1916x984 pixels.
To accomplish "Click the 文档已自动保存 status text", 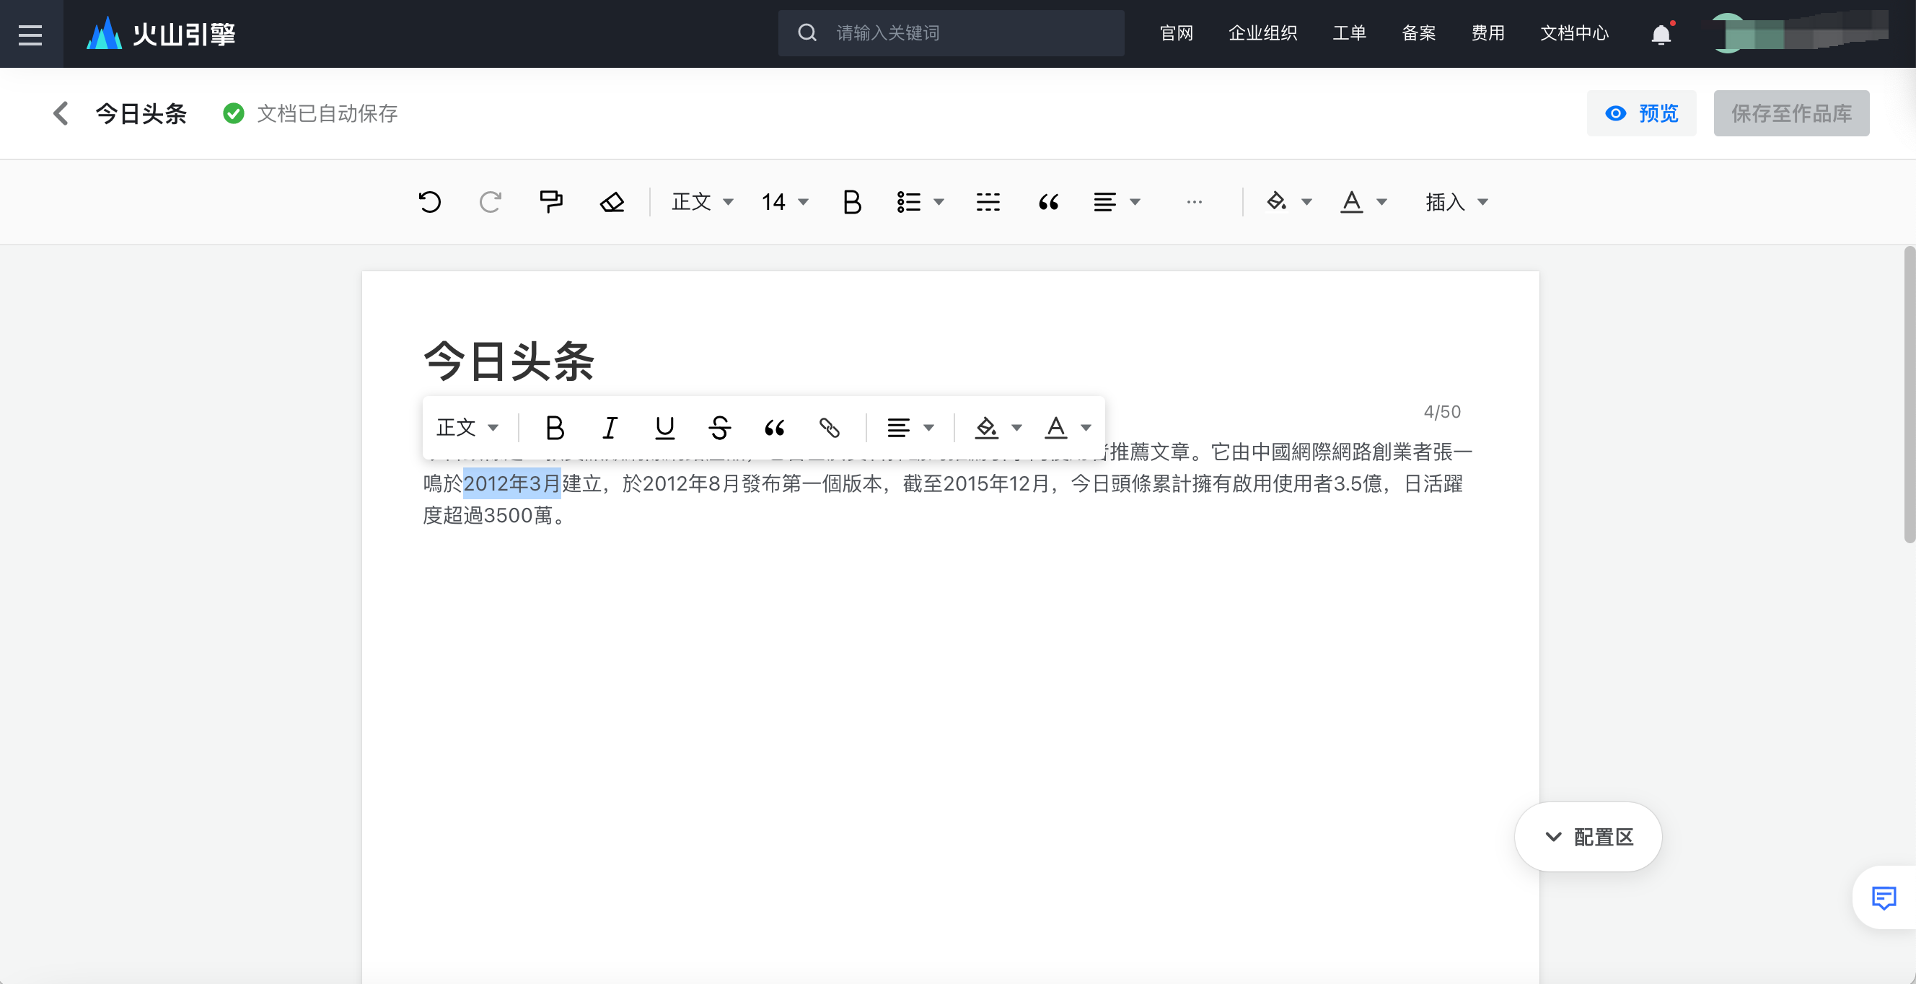I will pyautogui.click(x=328, y=114).
